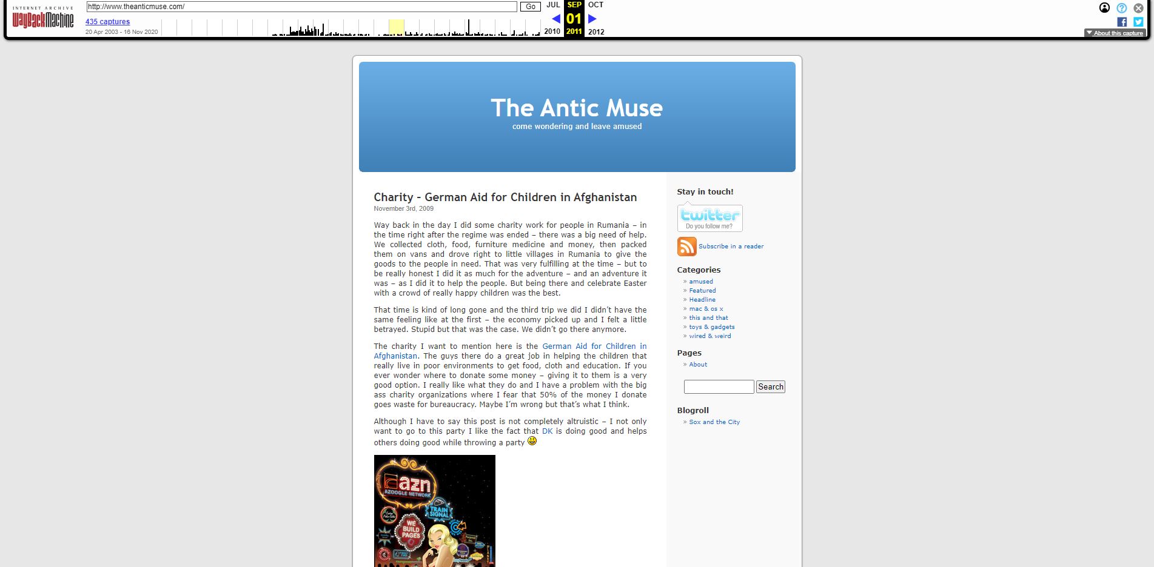The width and height of the screenshot is (1154, 567).
Task: Select the highlighted 2011 timeline segment
Action: (x=396, y=28)
